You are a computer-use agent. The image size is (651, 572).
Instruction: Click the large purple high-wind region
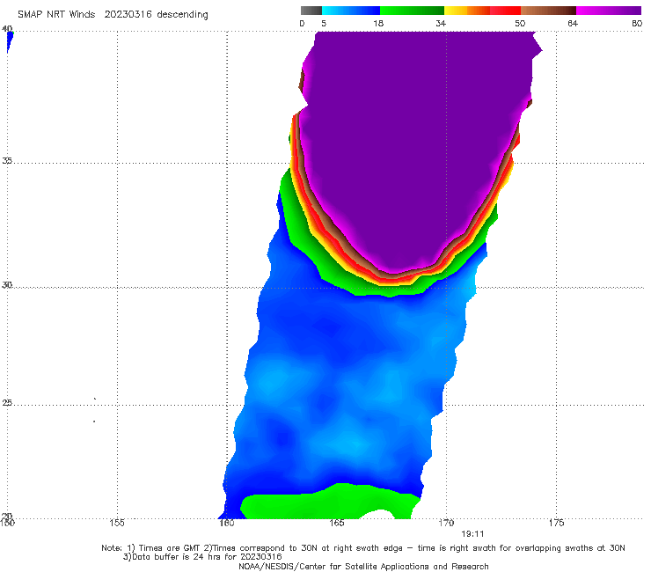point(415,145)
